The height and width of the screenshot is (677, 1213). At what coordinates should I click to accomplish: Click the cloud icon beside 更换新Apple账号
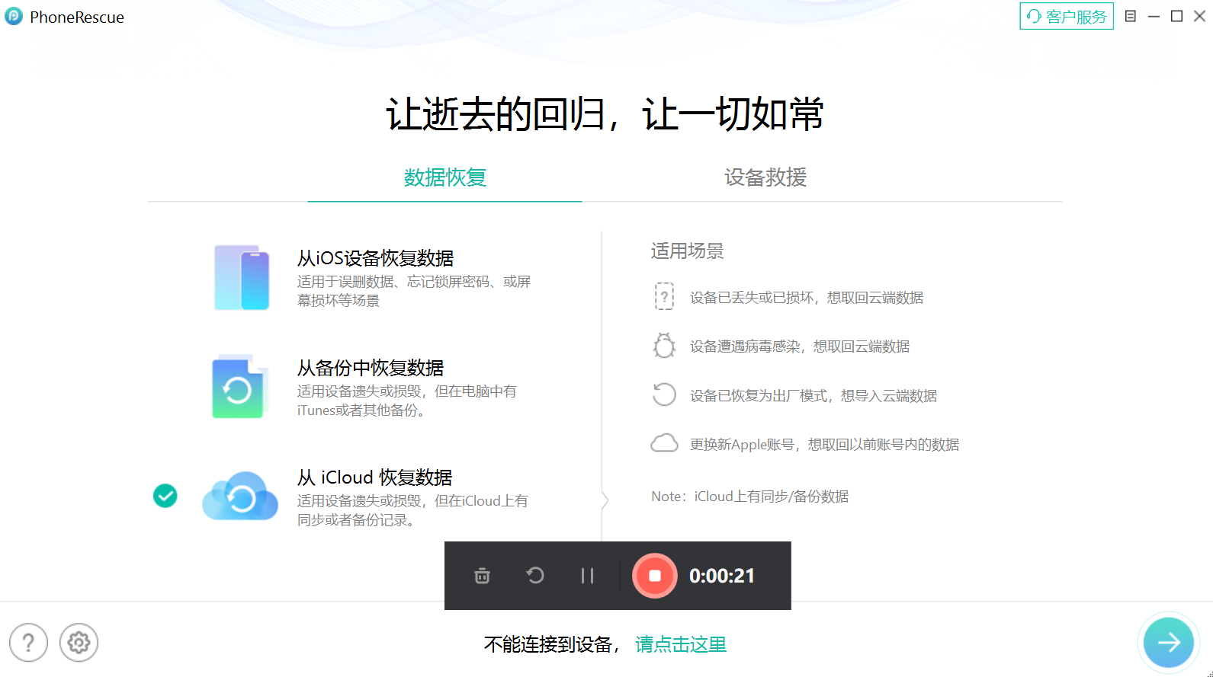[x=664, y=443]
